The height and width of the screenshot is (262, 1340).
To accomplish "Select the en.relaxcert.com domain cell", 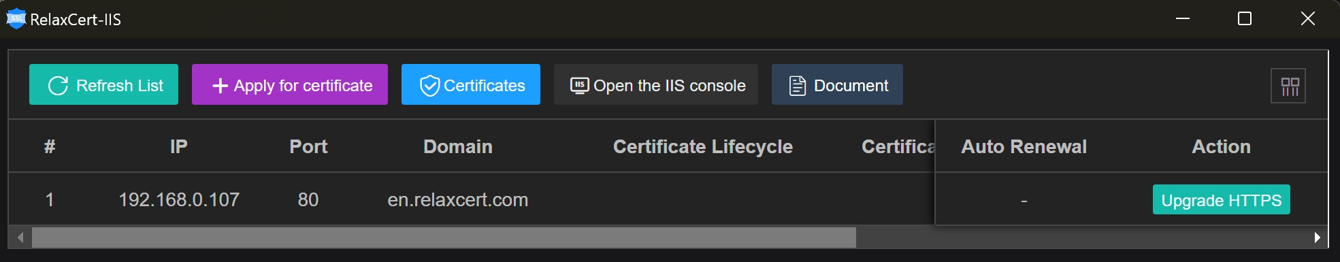I will (x=458, y=199).
